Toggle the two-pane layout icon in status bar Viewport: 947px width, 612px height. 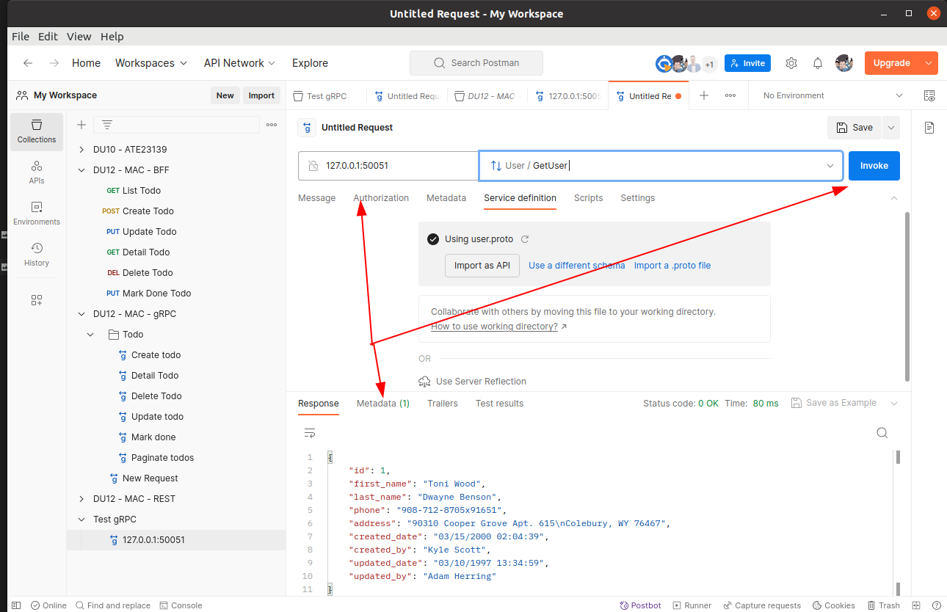(x=915, y=605)
